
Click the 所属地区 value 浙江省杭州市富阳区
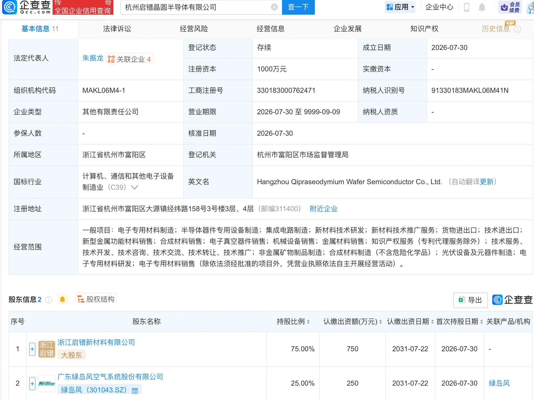(114, 155)
